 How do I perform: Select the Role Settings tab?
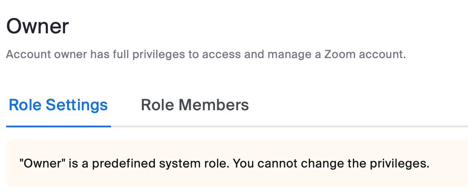click(58, 105)
